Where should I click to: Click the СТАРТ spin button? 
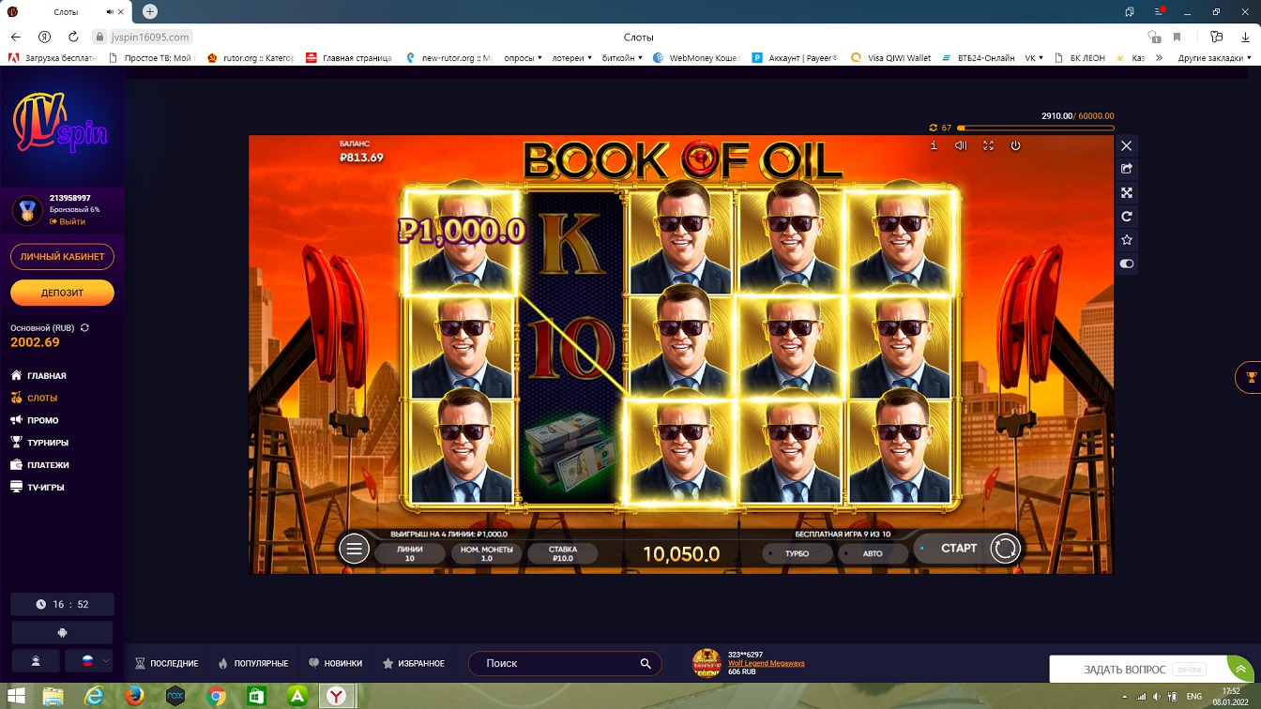(959, 548)
